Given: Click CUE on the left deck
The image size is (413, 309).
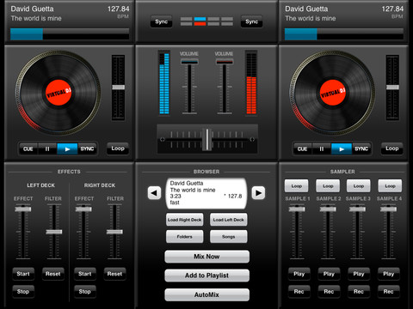Looking at the screenshot, I should (28, 149).
